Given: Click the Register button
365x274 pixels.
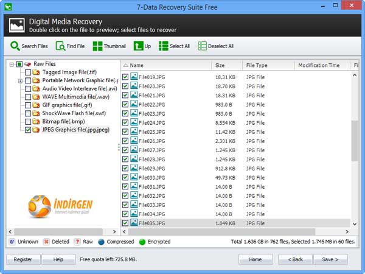Looking at the screenshot, I should click(23, 259).
